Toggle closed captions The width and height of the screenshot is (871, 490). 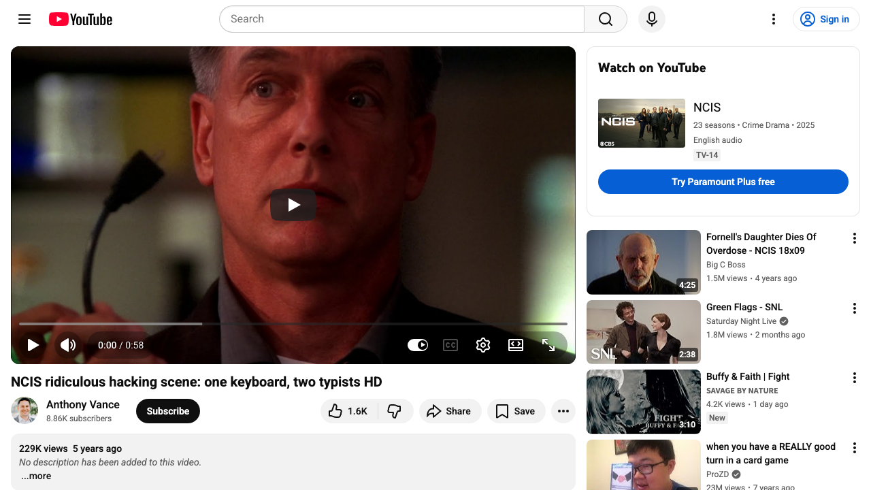450,345
